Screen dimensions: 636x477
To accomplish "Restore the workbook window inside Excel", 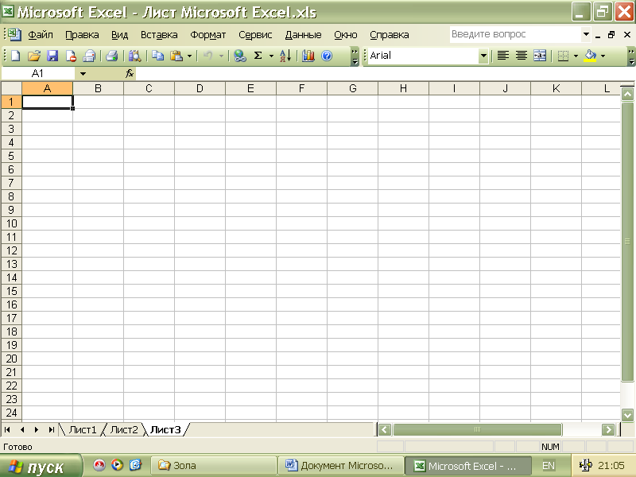I will (x=611, y=35).
